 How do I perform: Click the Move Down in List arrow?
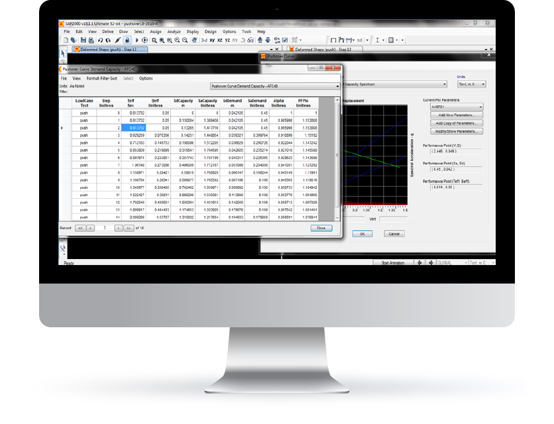268,40
